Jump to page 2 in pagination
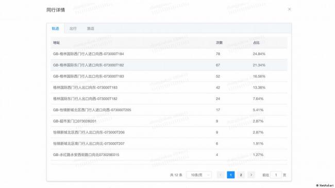Screen dimensions: 335x188 tap(241, 175)
